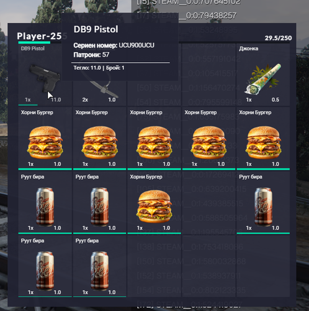Viewport: 309px width, 311px height.
Task: Select the Джонка joint item
Action: pyautogui.click(x=263, y=75)
